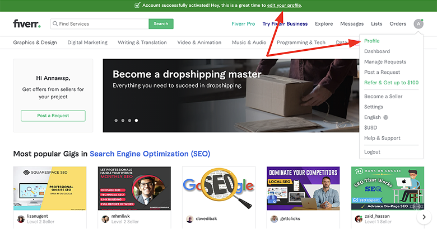437x229 pixels.
Task: Choose Become a Seller menu entry
Action: [383, 97]
